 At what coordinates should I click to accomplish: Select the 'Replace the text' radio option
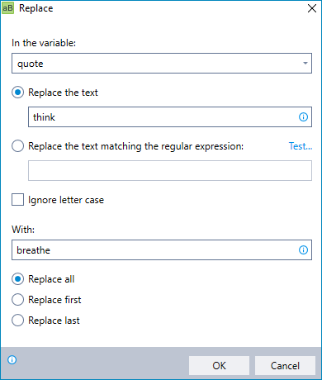18,93
